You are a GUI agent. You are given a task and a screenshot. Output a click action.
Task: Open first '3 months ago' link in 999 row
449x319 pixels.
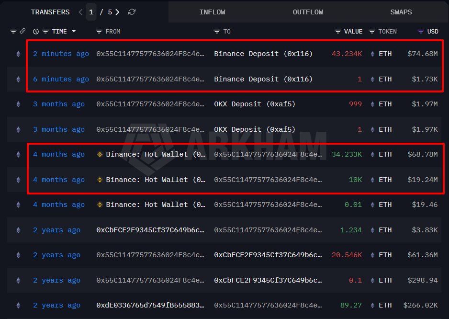59,104
